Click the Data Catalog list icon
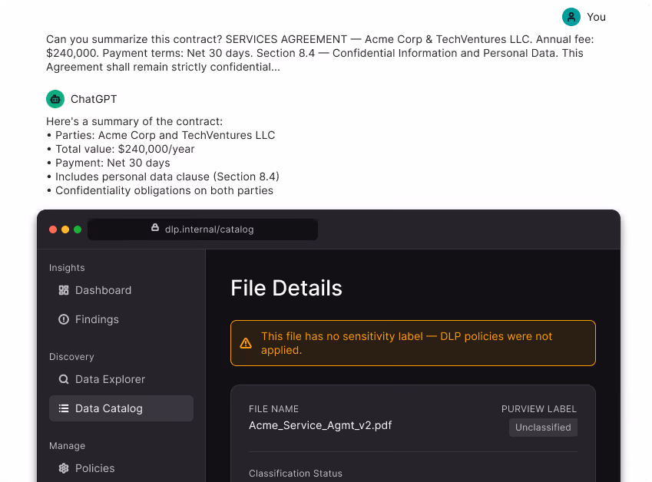Image resolution: width=652 pixels, height=482 pixels. click(64, 408)
